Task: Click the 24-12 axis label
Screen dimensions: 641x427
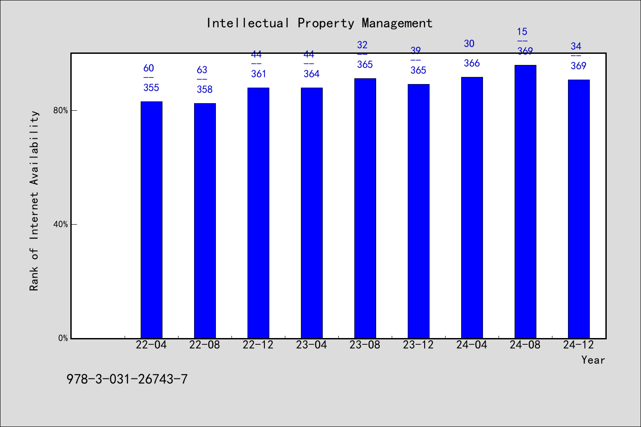Action: [x=579, y=345]
